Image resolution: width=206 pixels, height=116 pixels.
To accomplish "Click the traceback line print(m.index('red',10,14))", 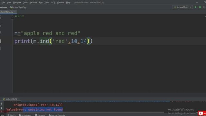I will click(x=38, y=105).
